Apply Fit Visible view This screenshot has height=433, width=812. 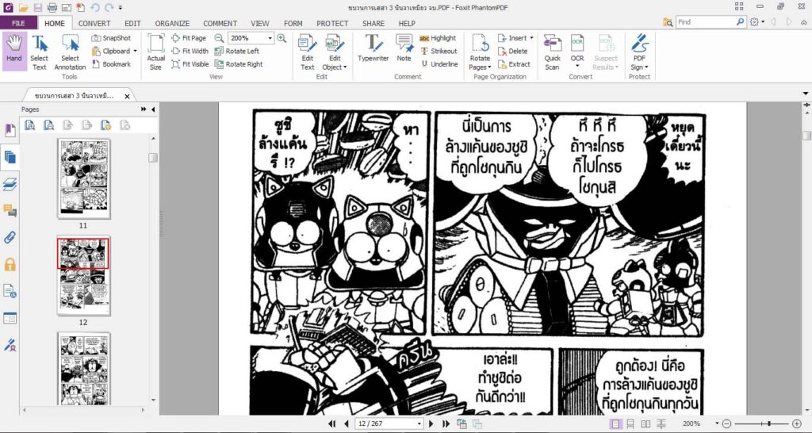coord(190,64)
